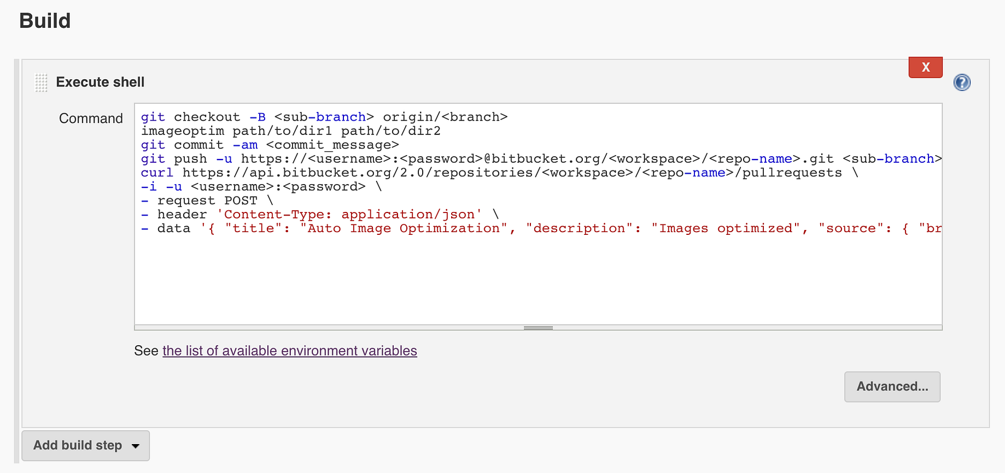This screenshot has width=1005, height=473.
Task: Open help for Execute shell
Action: point(962,82)
